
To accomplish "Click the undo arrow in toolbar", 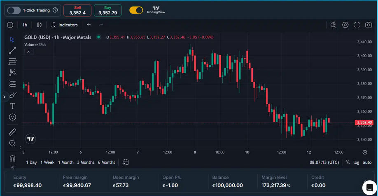I will [89, 25].
